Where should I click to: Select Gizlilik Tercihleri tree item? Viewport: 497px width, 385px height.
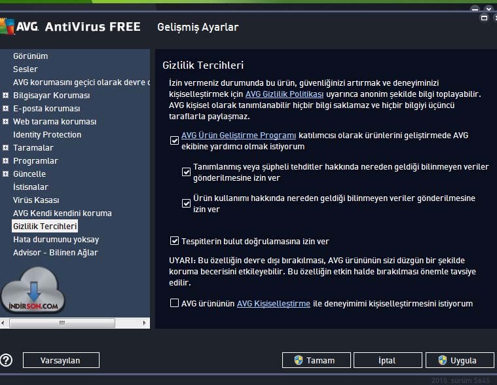click(45, 227)
